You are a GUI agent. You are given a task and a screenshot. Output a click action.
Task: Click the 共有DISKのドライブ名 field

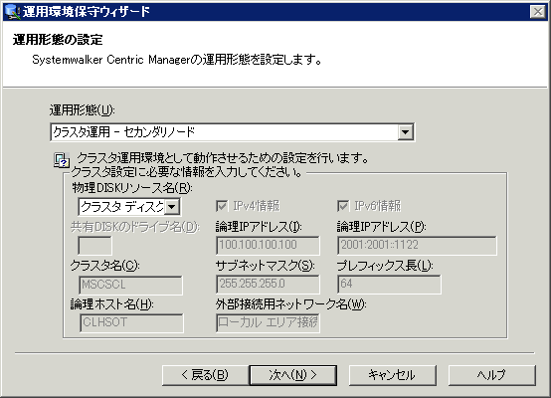pos(94,245)
